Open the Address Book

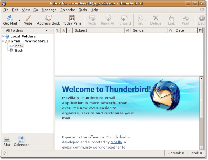tap(48, 20)
